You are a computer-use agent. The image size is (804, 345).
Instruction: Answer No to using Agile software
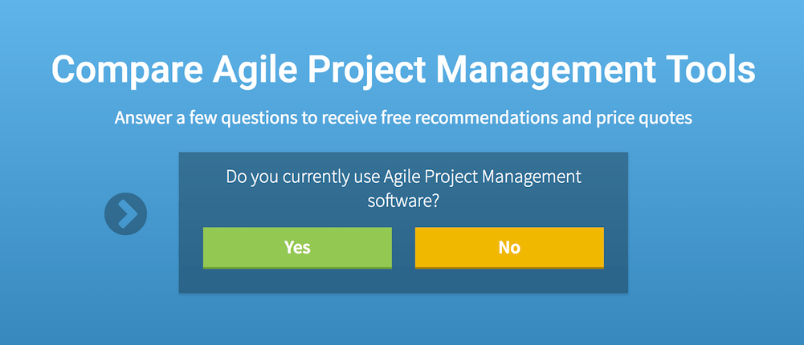pyautogui.click(x=509, y=248)
